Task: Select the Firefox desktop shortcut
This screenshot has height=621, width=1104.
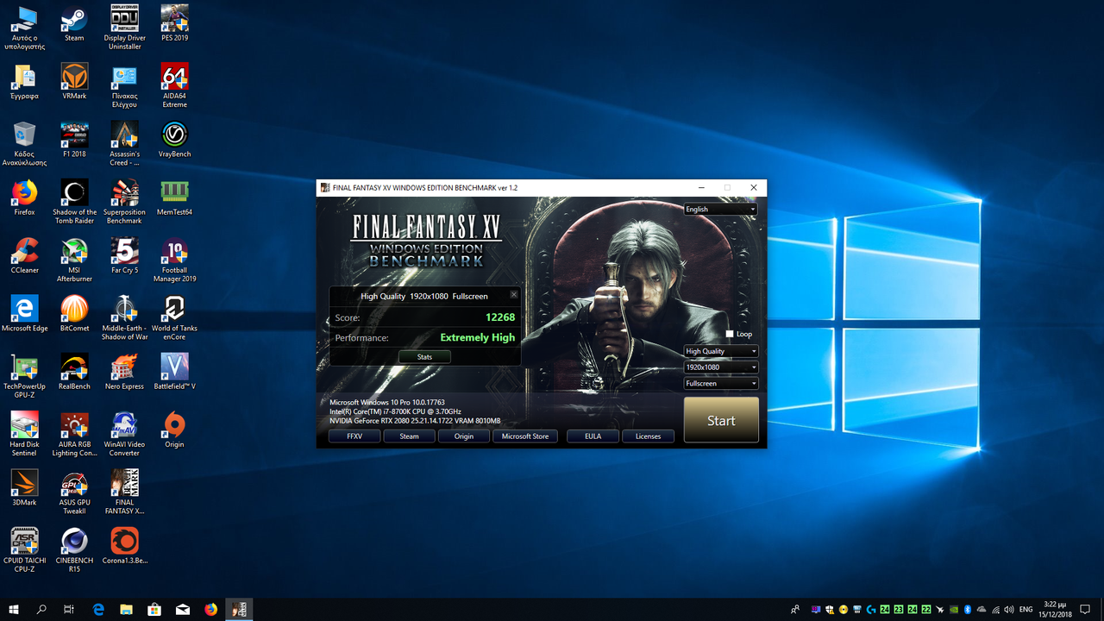Action: 24,198
